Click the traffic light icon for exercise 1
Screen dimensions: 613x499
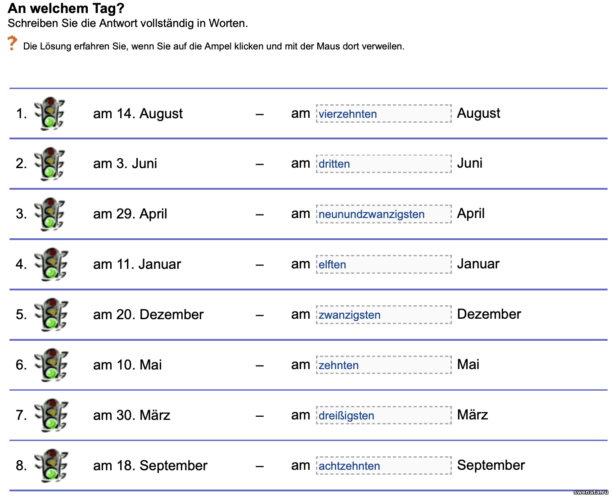click(50, 114)
